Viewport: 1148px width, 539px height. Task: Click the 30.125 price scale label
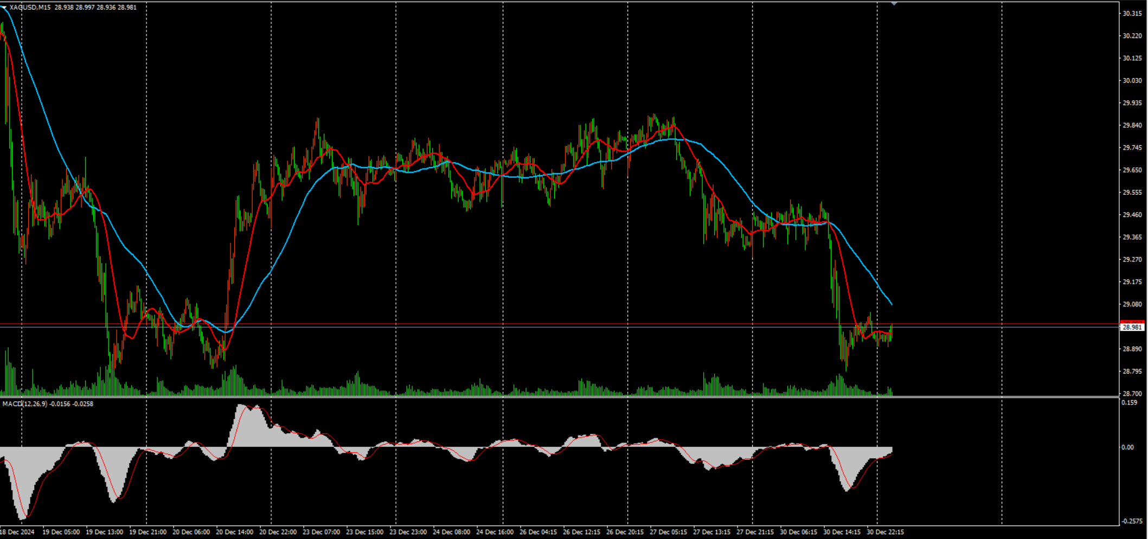point(1132,58)
